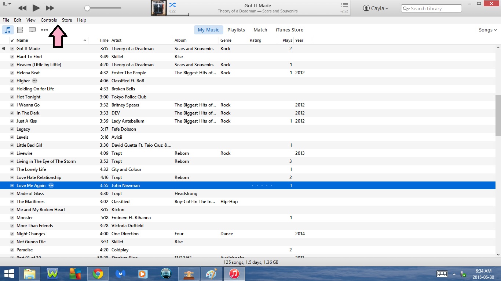Viewport: 501px width, 281px height.
Task: Uncheck the Hot Tonight checkbox
Action: (12, 97)
